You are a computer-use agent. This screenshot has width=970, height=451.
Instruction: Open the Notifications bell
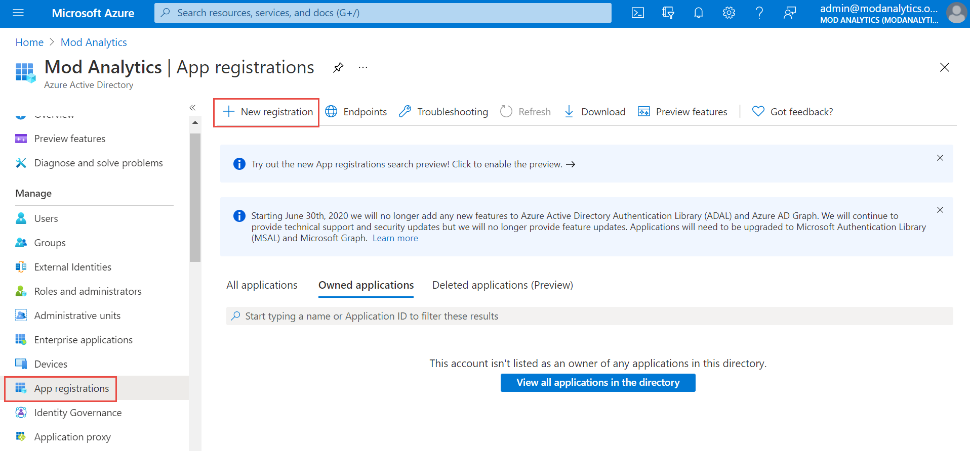[x=699, y=13]
